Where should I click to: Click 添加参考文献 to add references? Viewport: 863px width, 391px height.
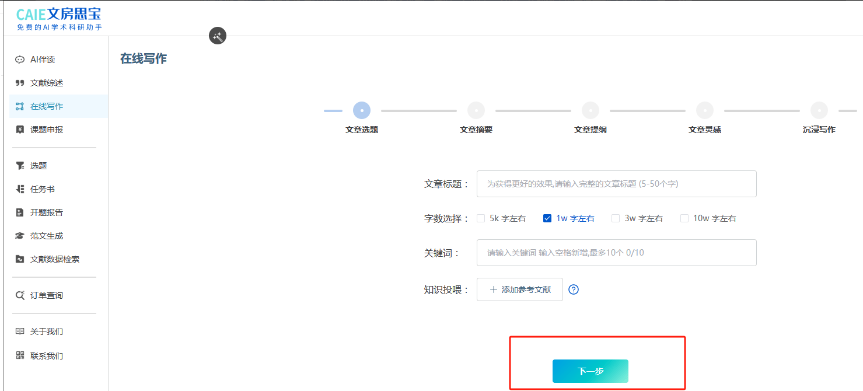pos(519,289)
